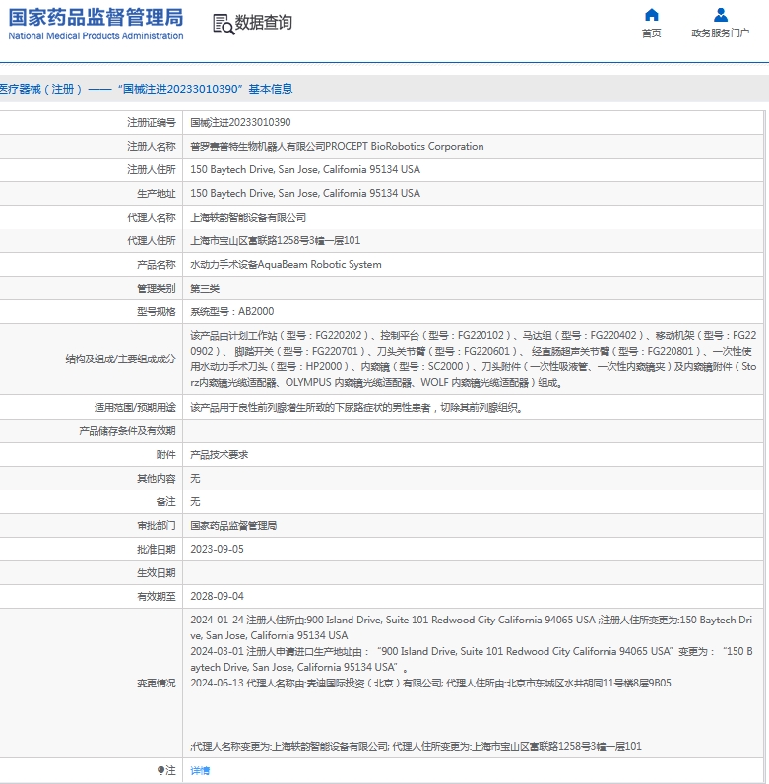Click the final line 代理人名称变更为上海轶韵
Image resolution: width=769 pixels, height=784 pixels.
point(416,746)
